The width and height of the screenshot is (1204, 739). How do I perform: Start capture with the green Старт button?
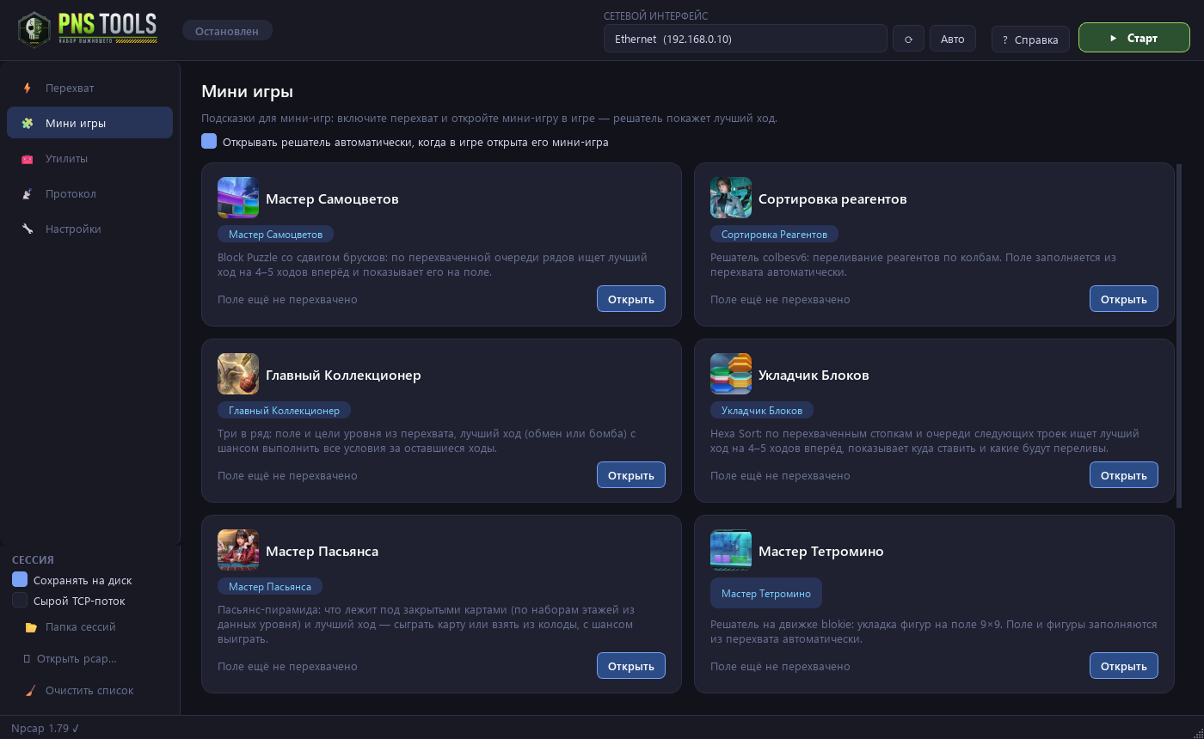point(1134,38)
